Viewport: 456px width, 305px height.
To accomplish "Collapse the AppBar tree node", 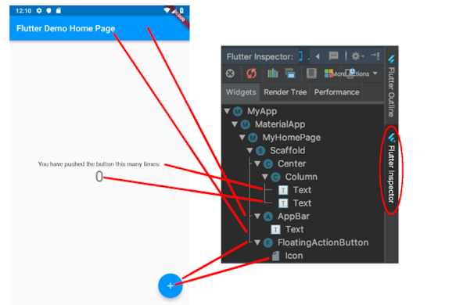I will click(257, 216).
